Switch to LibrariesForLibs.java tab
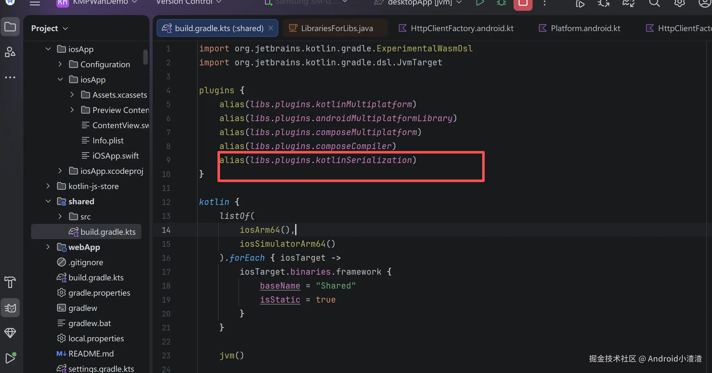712x373 pixels. 335,28
